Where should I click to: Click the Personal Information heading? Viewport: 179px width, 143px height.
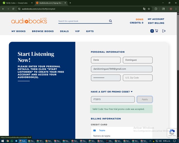108,52
